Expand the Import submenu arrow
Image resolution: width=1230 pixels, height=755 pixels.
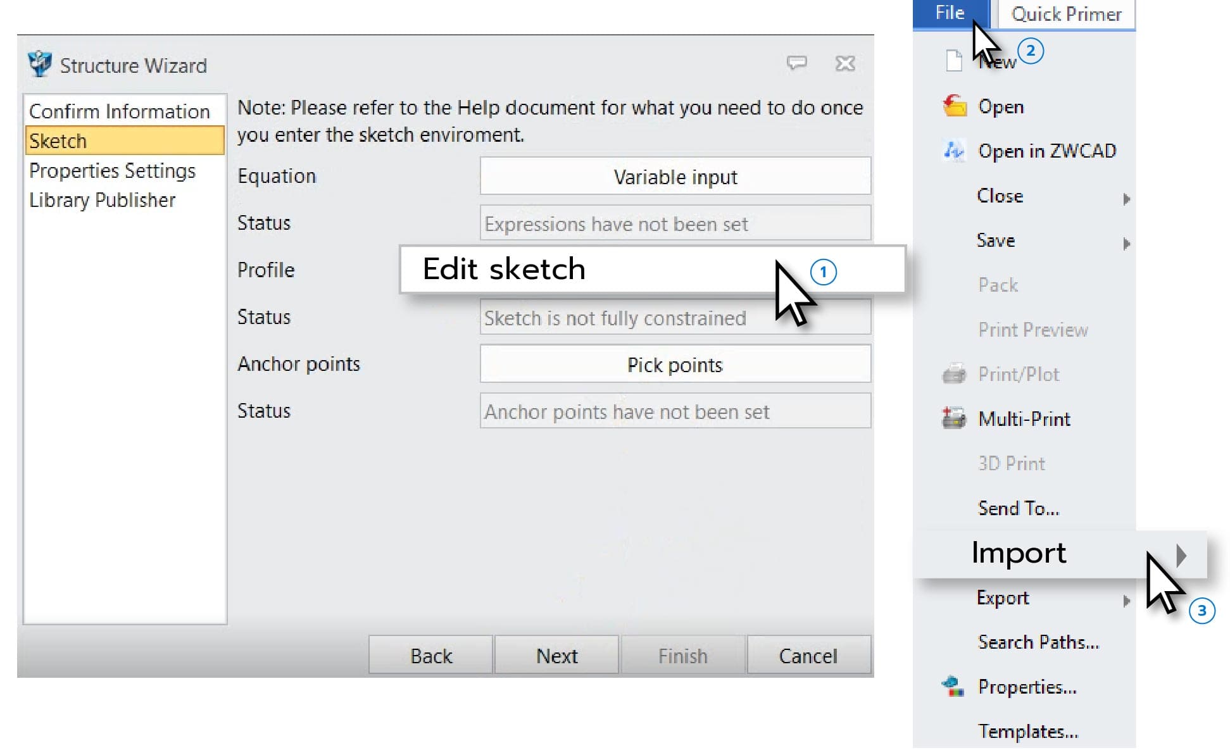pos(1181,555)
